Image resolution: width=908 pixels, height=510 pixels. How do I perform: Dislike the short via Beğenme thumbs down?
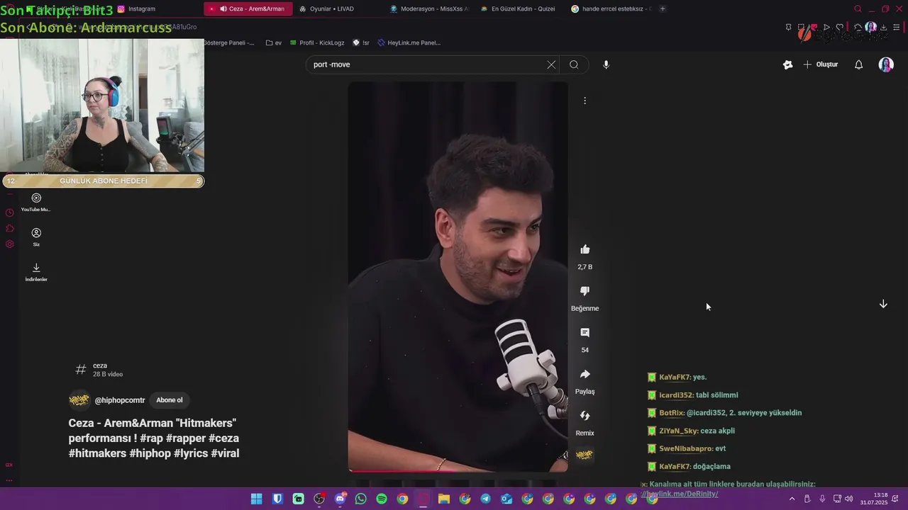pyautogui.click(x=585, y=291)
